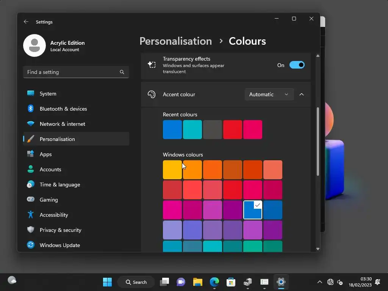388x291 pixels.
Task: Pick the red recent colour swatch
Action: (233, 130)
